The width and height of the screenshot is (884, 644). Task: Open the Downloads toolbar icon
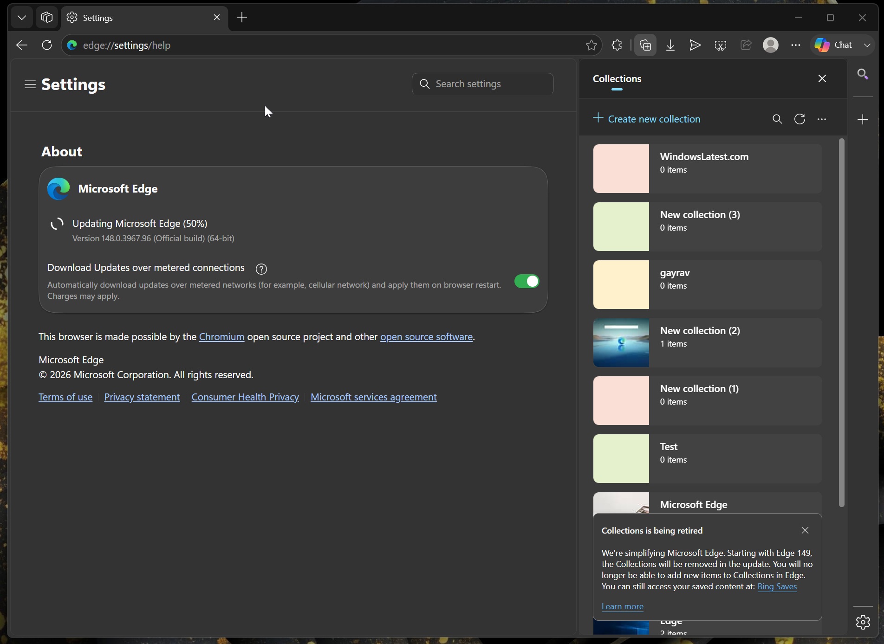670,45
